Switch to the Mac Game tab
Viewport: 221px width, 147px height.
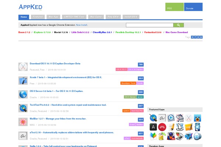(96, 17)
